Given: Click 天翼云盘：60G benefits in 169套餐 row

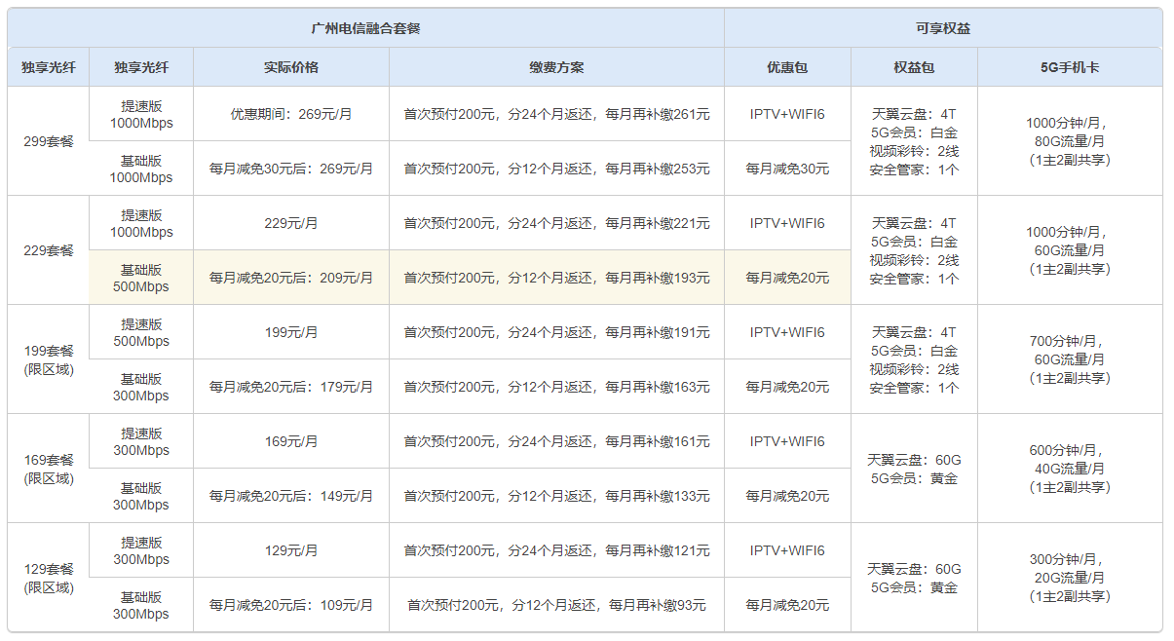Looking at the screenshot, I should tap(914, 469).
